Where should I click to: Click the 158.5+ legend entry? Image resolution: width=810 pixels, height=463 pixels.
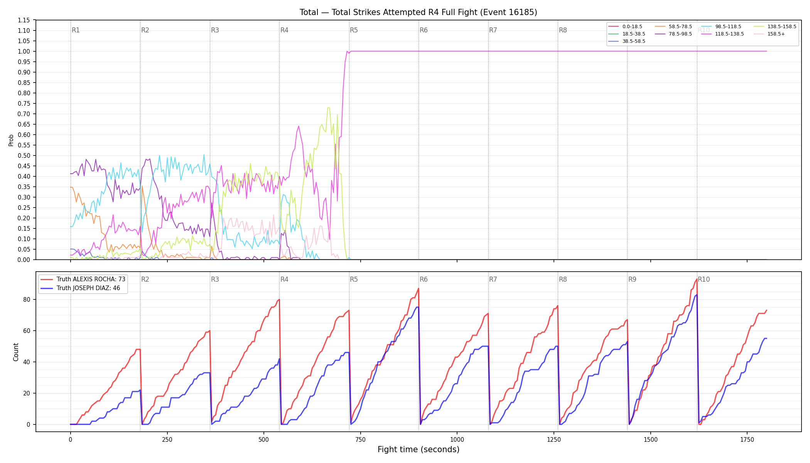[769, 34]
